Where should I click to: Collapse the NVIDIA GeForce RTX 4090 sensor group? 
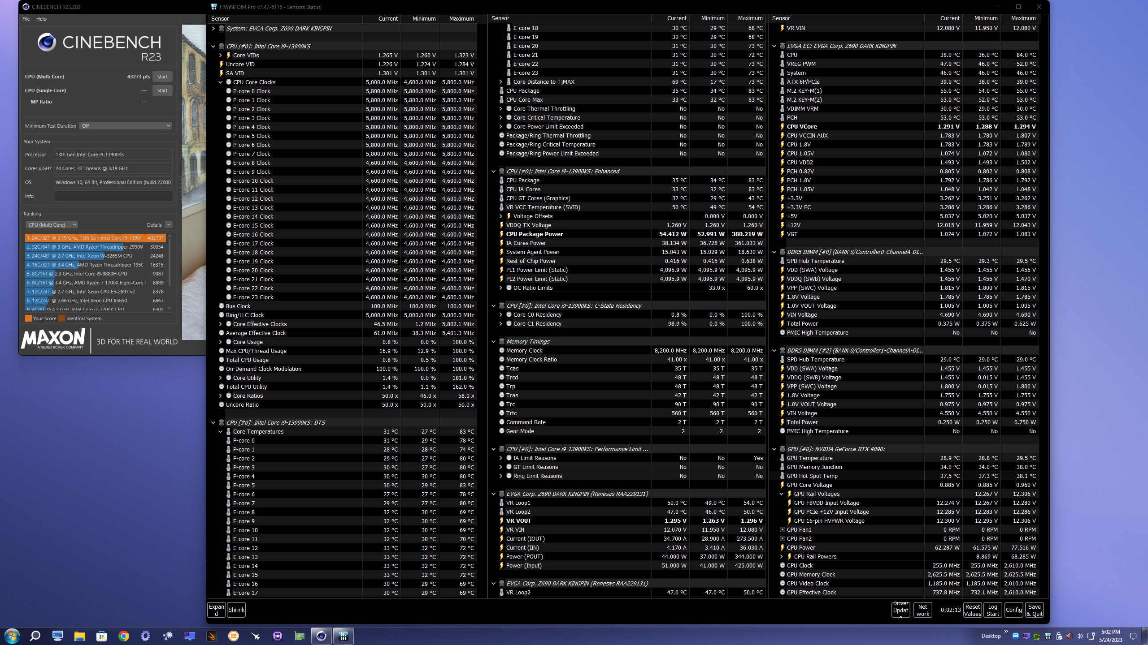(x=774, y=449)
